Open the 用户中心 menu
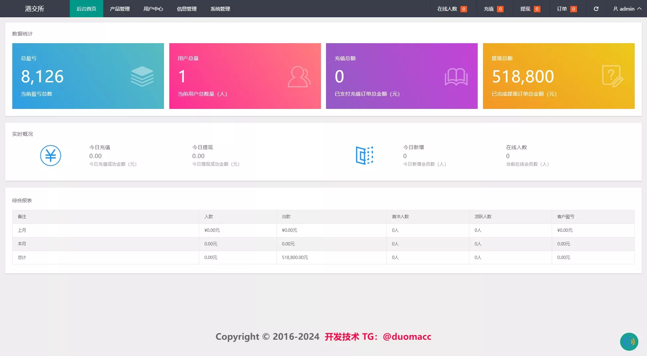The height and width of the screenshot is (356, 647). (x=153, y=9)
